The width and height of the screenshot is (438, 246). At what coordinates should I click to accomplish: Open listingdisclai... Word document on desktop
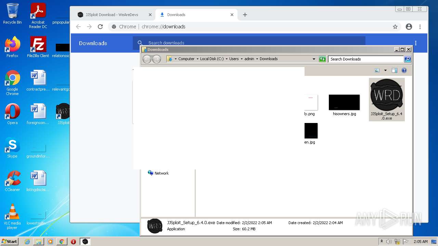(38, 181)
